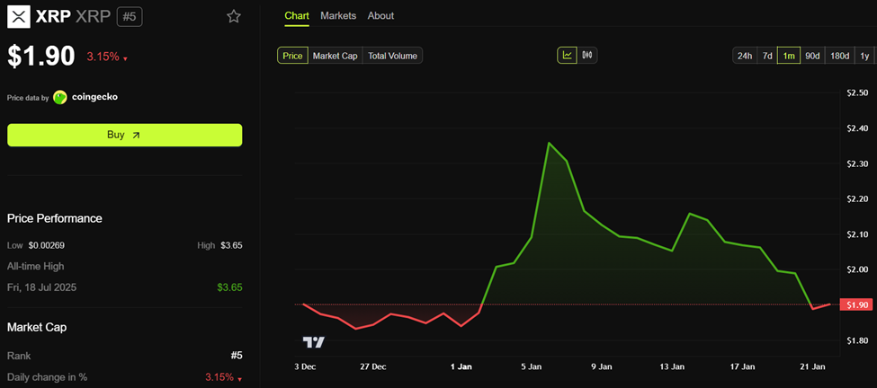Select the 180d range button
Screen dimensions: 877x388
[x=839, y=56]
